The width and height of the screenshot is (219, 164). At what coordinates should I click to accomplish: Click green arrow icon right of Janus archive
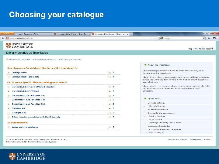pyautogui.click(x=109, y=127)
